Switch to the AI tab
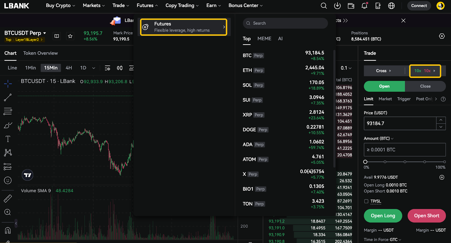This screenshot has height=243, width=451. [280, 39]
